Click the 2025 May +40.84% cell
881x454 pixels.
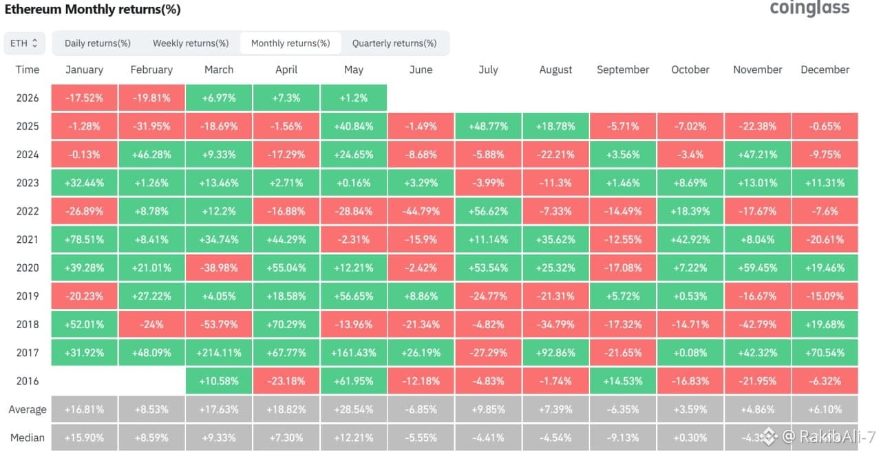[354, 127]
